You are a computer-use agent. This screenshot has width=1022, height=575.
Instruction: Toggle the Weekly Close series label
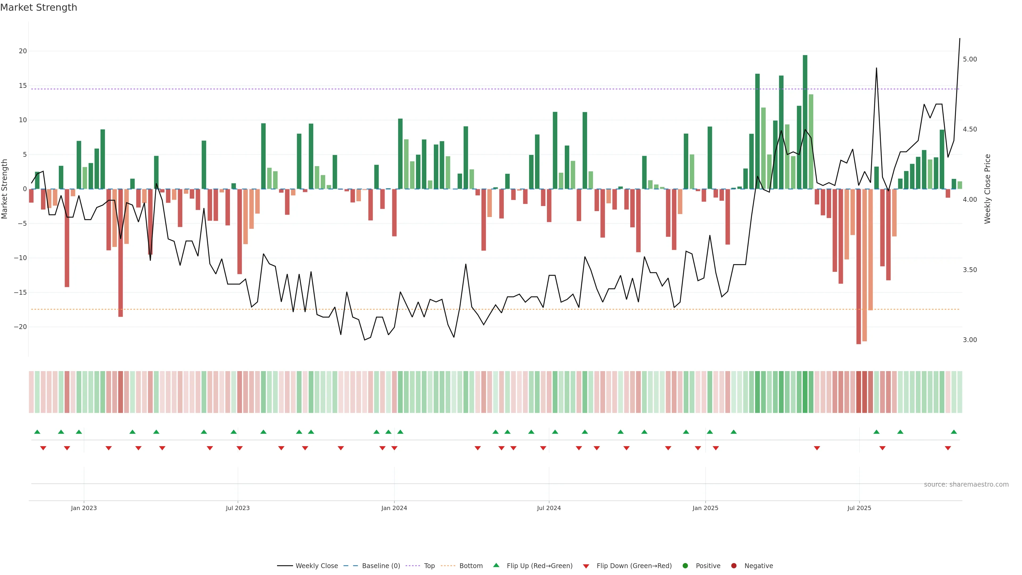(317, 566)
